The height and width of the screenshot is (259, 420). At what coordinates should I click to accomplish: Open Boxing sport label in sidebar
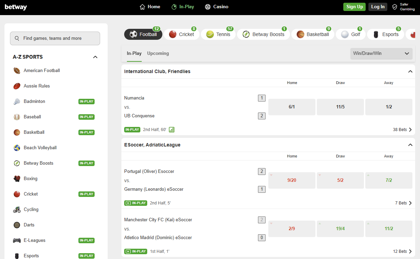pyautogui.click(x=31, y=179)
